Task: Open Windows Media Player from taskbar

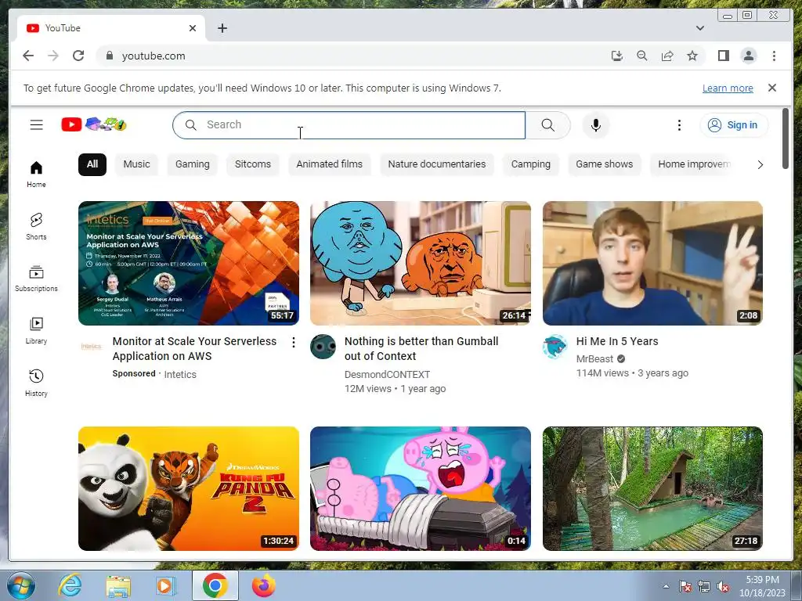Action: (165, 585)
